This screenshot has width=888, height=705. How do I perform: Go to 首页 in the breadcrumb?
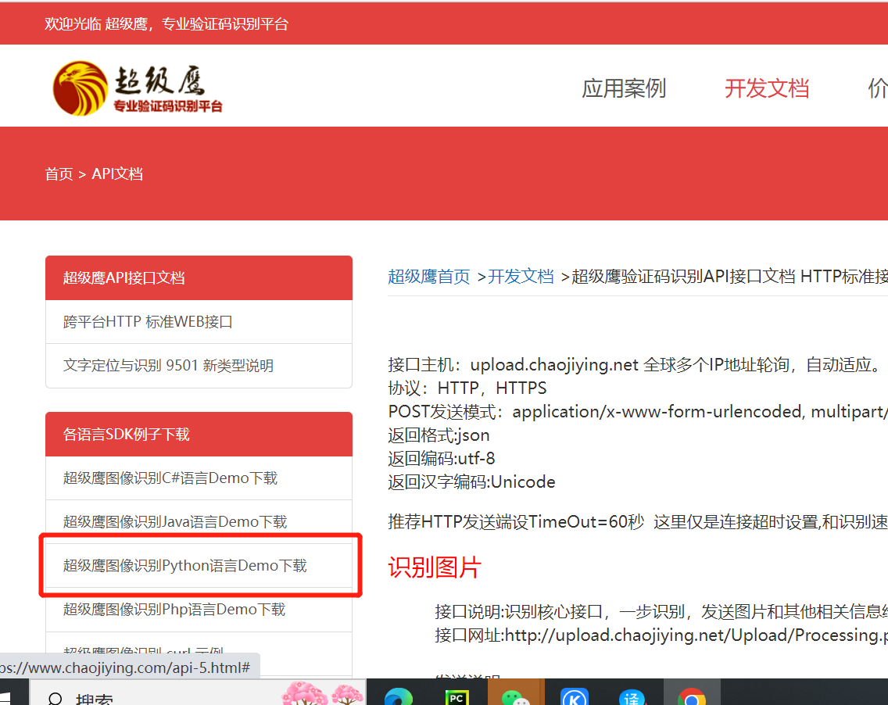coord(59,174)
